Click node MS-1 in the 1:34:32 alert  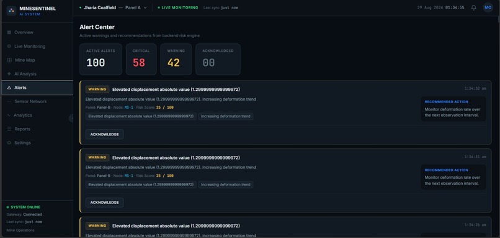pyautogui.click(x=129, y=108)
